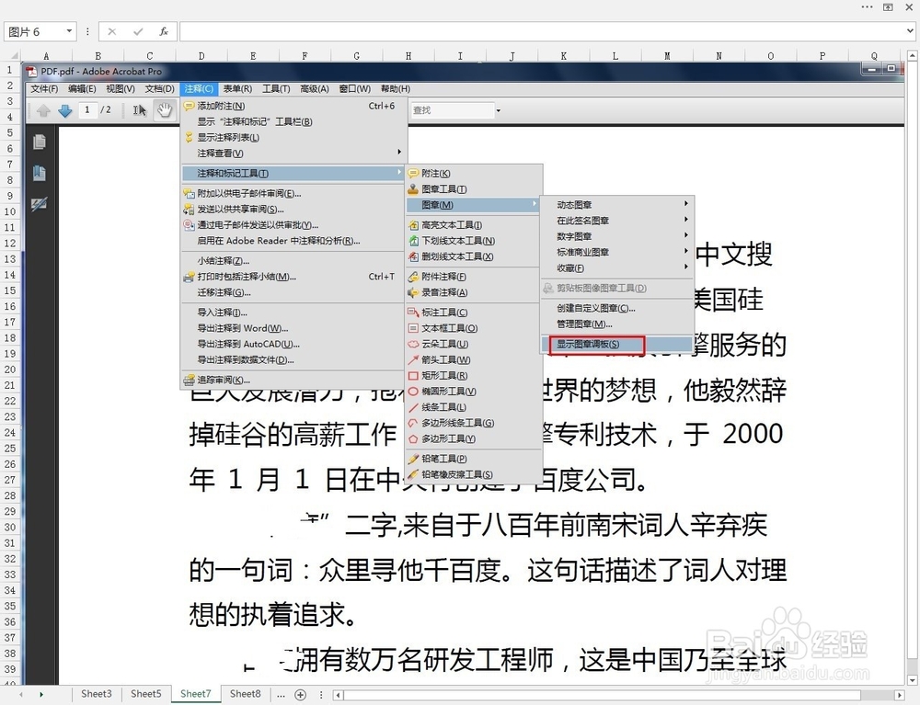Open the 视图(V) menu
This screenshot has width=920, height=705.
121,89
